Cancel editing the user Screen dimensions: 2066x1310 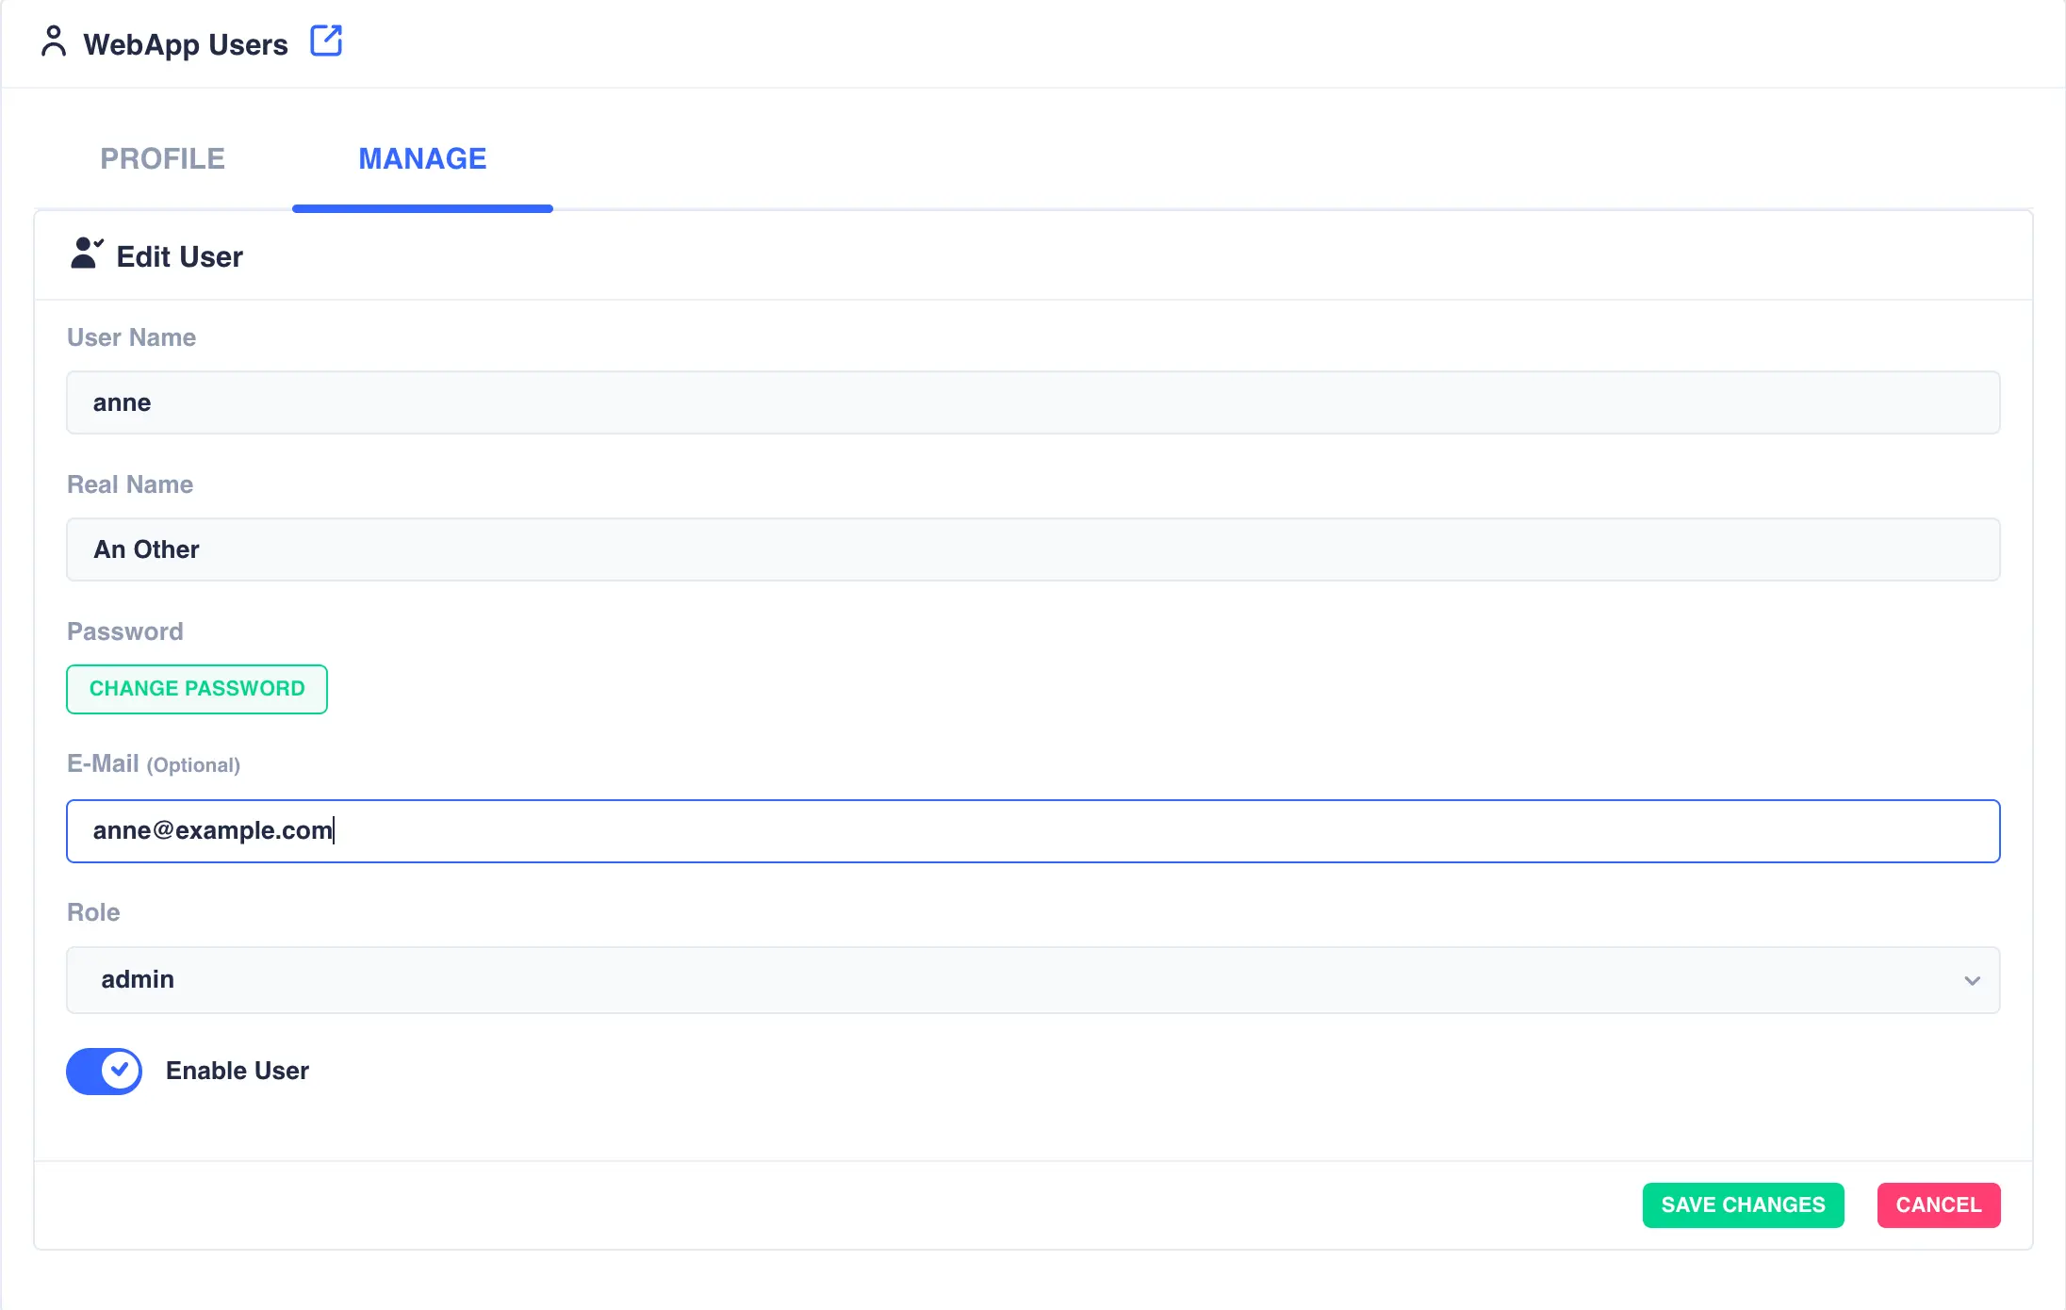coord(1938,1204)
